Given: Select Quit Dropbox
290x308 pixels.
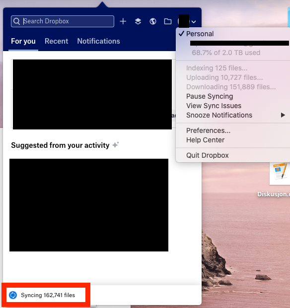Looking at the screenshot, I should click(x=208, y=155).
